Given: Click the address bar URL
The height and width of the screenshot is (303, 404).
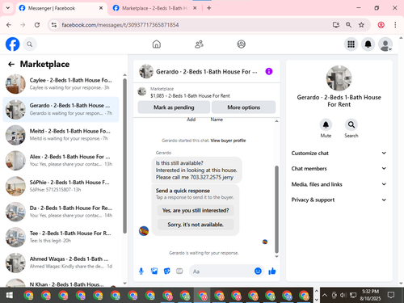Looking at the screenshot, I should (120, 25).
